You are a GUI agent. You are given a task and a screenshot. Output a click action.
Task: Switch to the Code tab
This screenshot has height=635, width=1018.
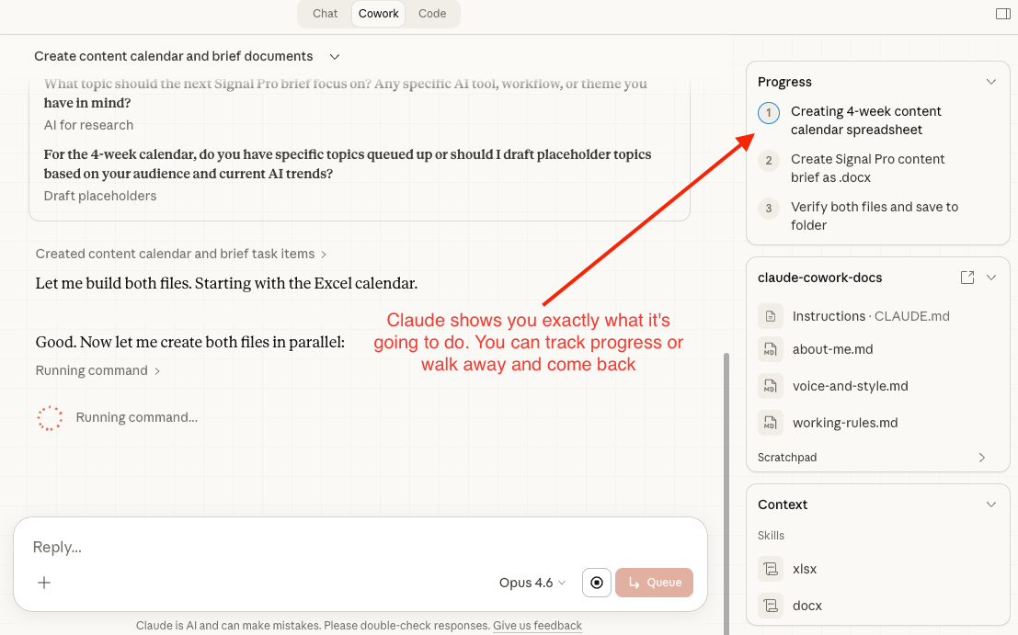coord(432,14)
